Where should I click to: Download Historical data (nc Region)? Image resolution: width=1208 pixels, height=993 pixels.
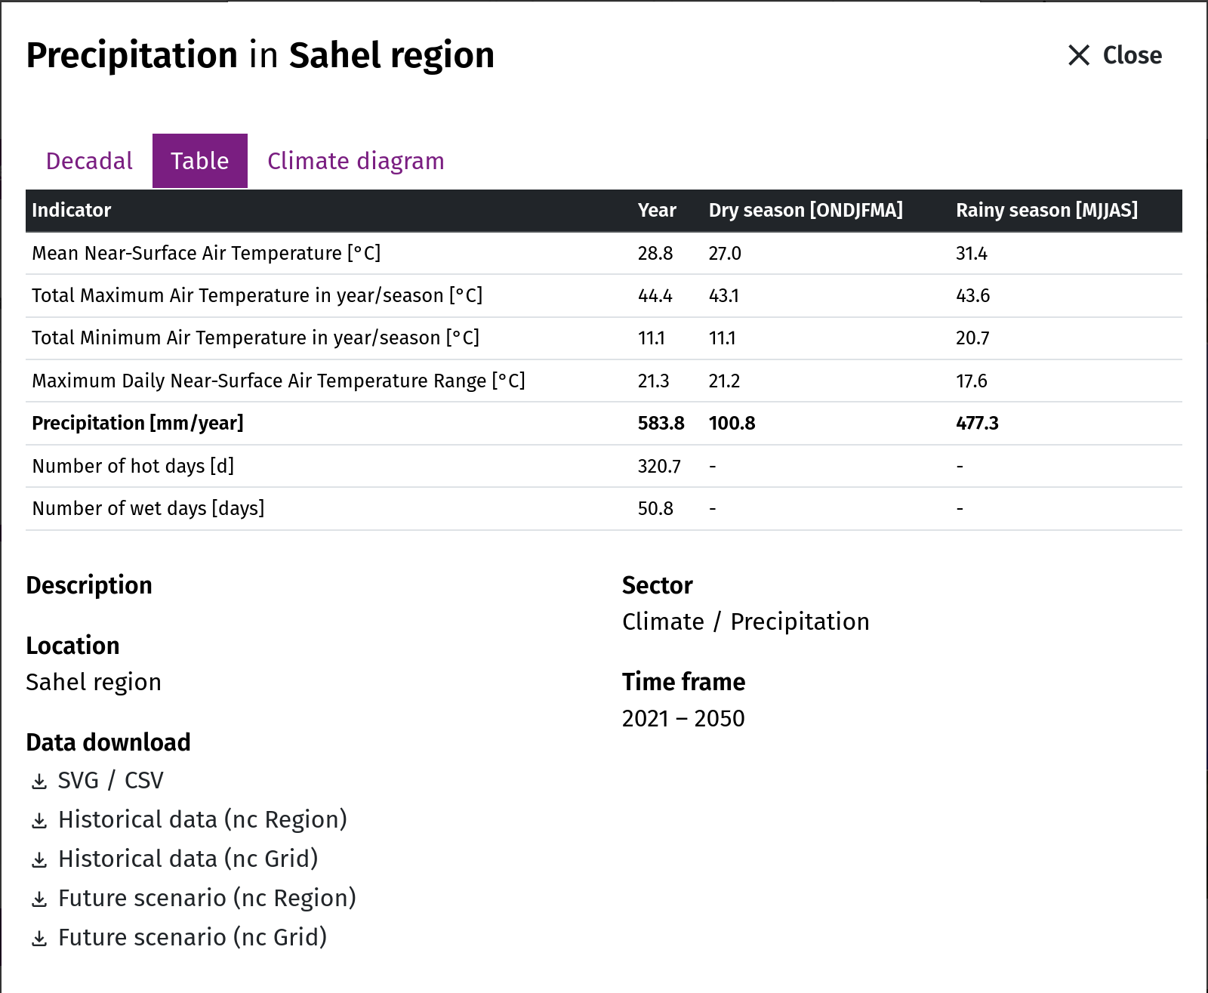click(202, 819)
